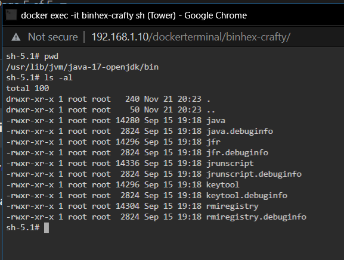This screenshot has height=260, width=344.
Task: Click the keytool.debuginfo file name
Action: pyautogui.click(x=247, y=196)
